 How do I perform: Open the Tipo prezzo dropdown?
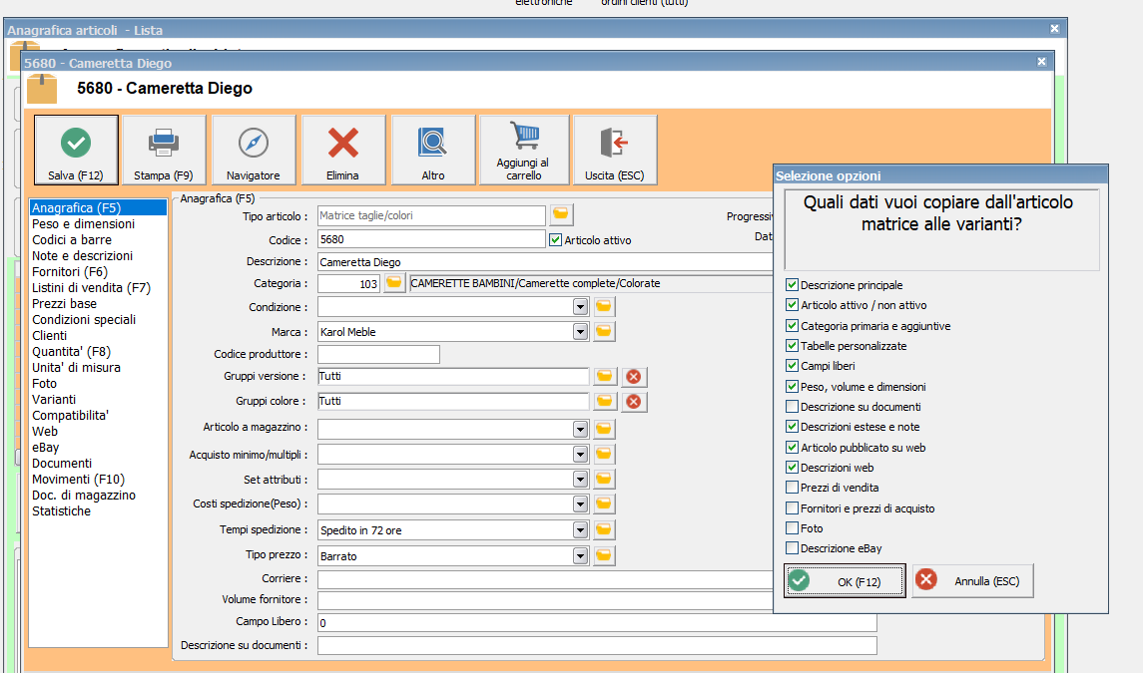click(x=580, y=555)
